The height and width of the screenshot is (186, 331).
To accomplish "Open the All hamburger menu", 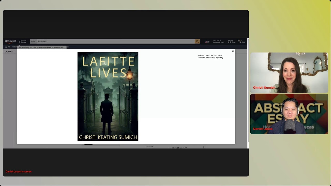I will click(7, 47).
